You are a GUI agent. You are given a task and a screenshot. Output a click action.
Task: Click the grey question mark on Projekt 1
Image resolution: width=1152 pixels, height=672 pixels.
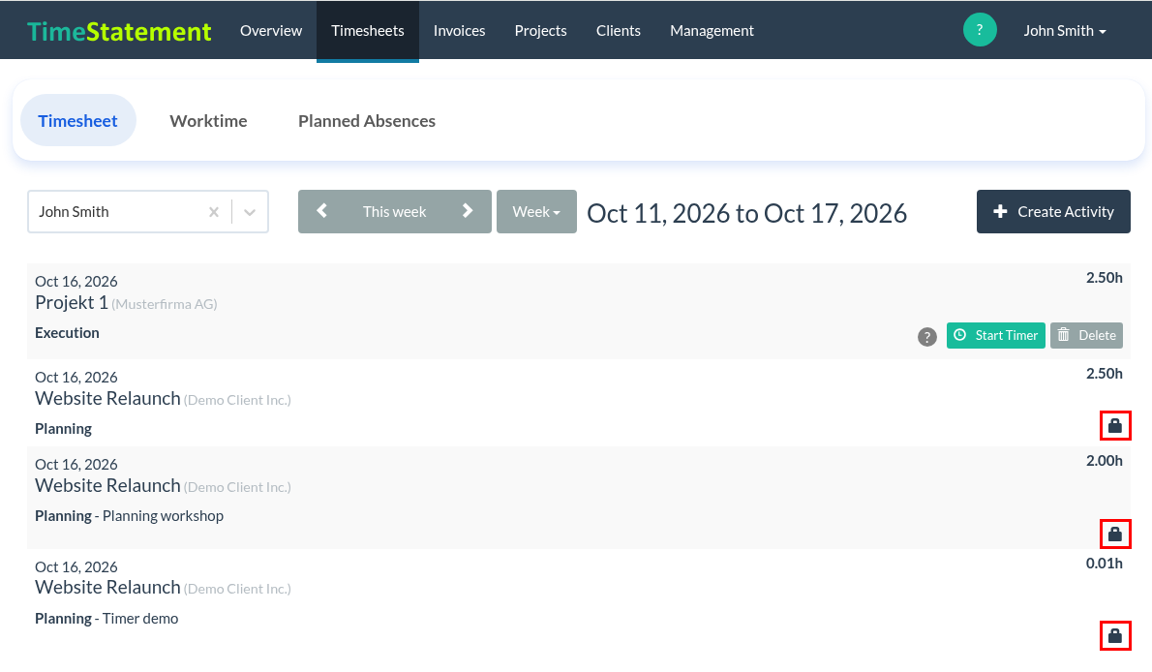tap(927, 337)
